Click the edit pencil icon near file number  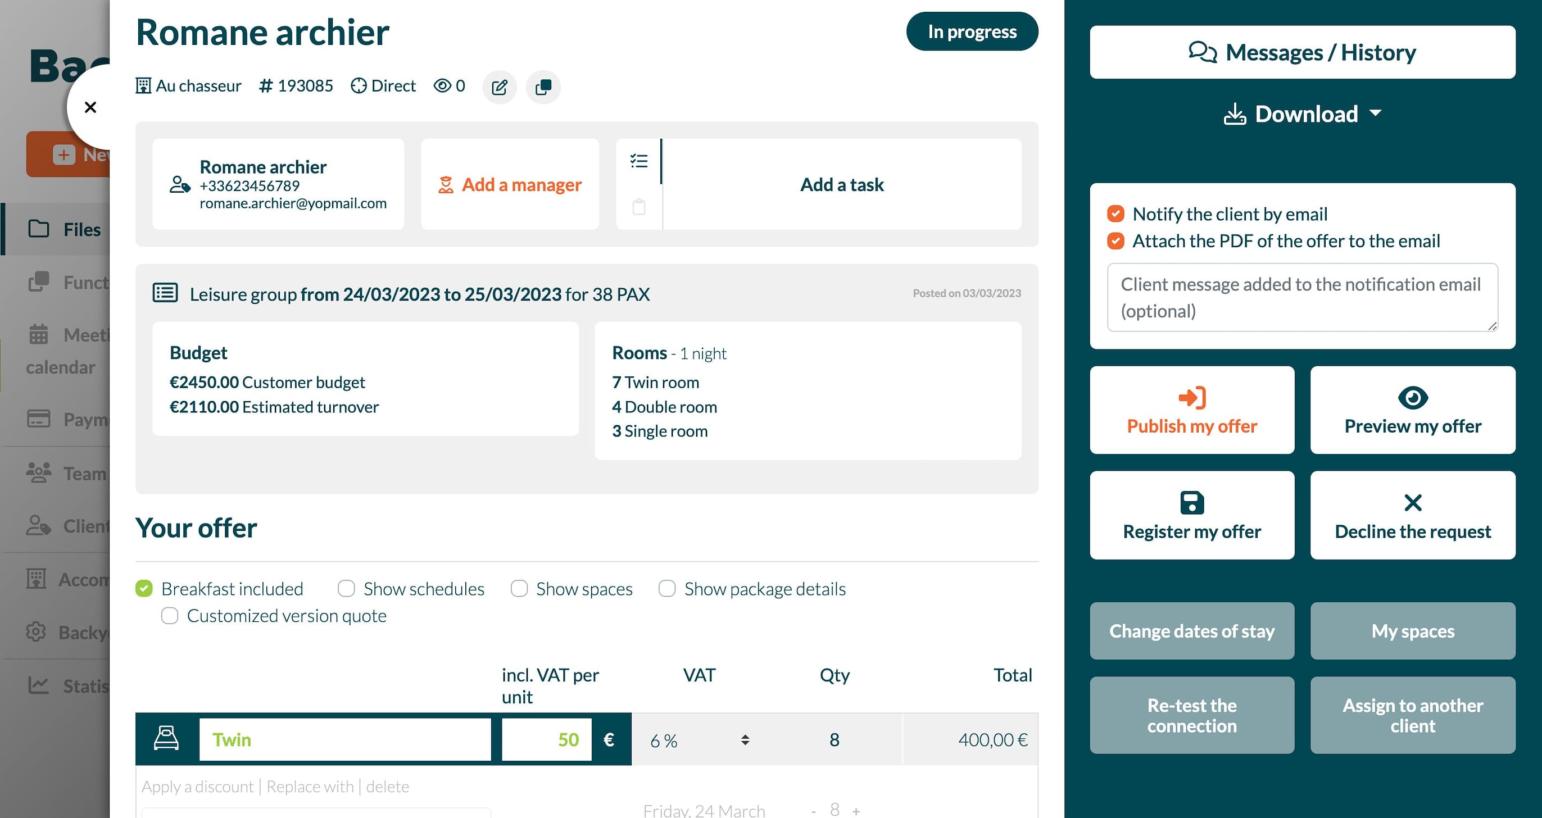point(499,88)
